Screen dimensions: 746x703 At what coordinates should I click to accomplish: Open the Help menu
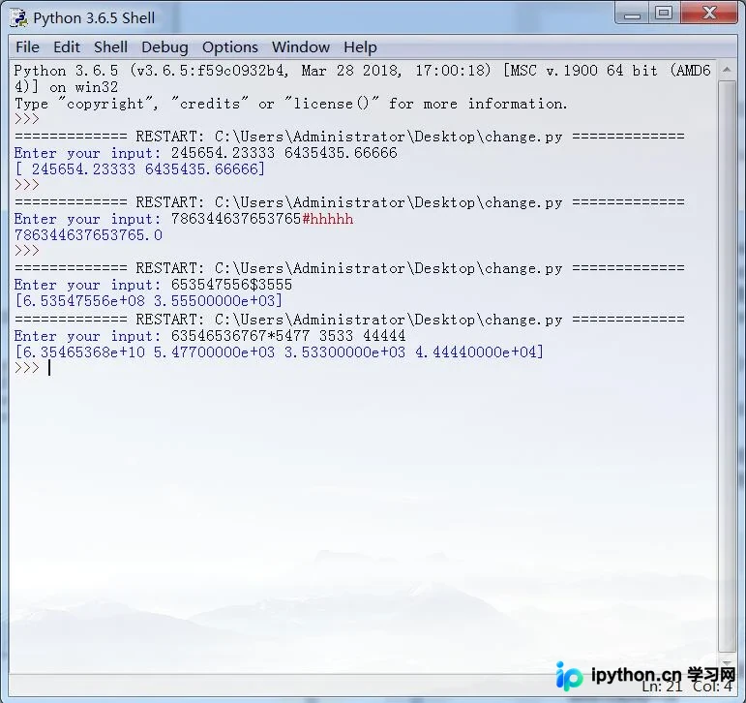[360, 47]
